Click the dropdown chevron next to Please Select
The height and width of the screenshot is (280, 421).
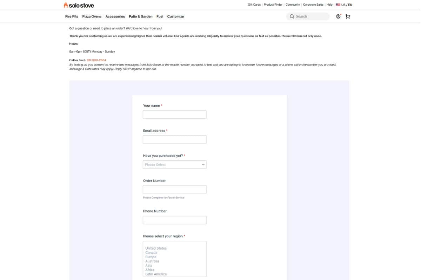203,164
